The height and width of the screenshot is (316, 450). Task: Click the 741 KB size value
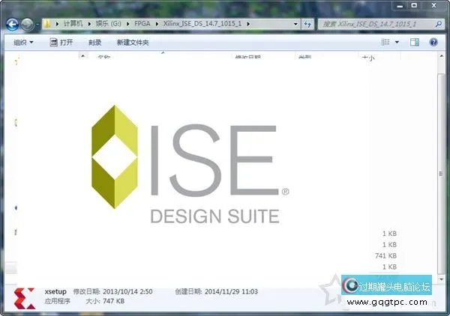click(x=385, y=255)
